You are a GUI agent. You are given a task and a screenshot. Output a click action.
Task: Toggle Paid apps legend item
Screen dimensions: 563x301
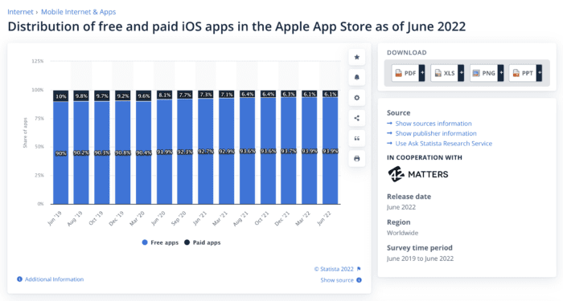(203, 242)
